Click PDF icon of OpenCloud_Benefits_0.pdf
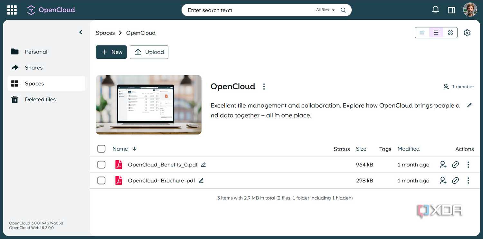Screen dimensions: 483x239 [x=119, y=164]
